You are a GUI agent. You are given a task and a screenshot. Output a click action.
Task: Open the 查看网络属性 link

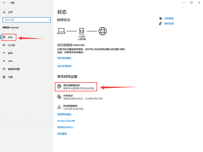[64, 114]
